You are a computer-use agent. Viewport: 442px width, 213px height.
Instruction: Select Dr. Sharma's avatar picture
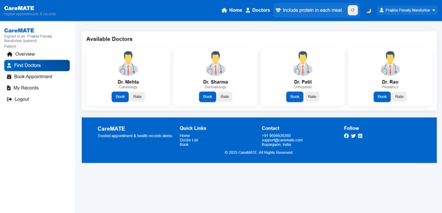pos(216,64)
